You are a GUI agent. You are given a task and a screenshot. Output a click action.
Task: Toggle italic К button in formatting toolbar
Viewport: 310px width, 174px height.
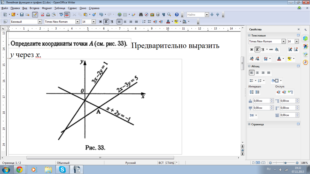(106, 22)
